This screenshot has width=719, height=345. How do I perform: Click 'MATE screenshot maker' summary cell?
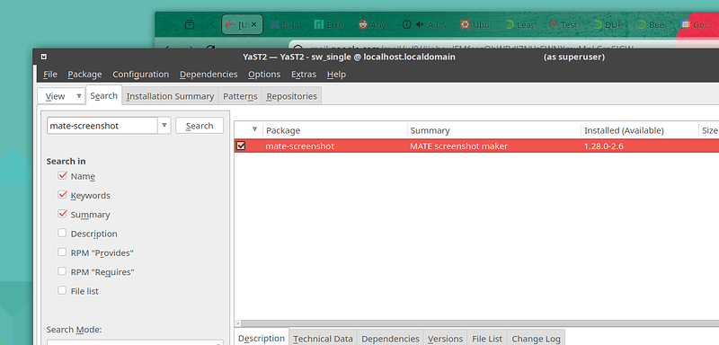tap(459, 146)
